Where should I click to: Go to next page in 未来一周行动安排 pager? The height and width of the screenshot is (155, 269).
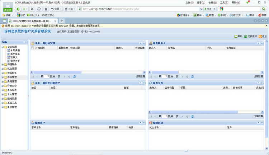tap(65, 76)
